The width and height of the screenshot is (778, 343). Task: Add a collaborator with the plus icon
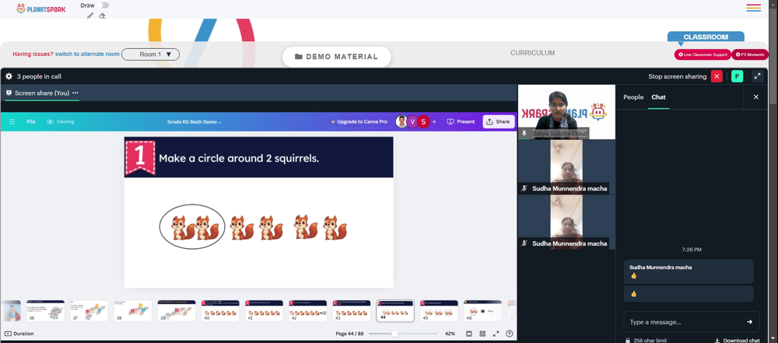[x=435, y=121]
